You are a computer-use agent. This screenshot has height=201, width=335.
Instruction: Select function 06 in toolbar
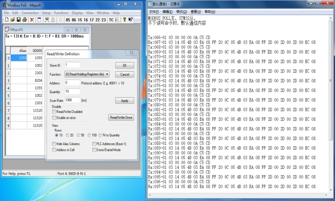tap(74, 20)
